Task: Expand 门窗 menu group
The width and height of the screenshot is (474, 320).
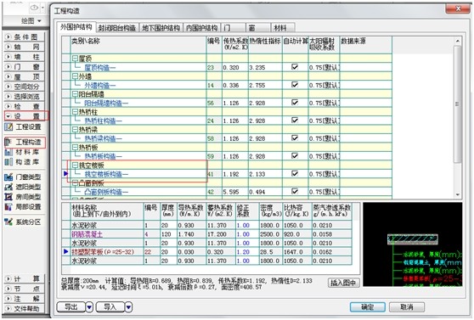Action: click(24, 67)
